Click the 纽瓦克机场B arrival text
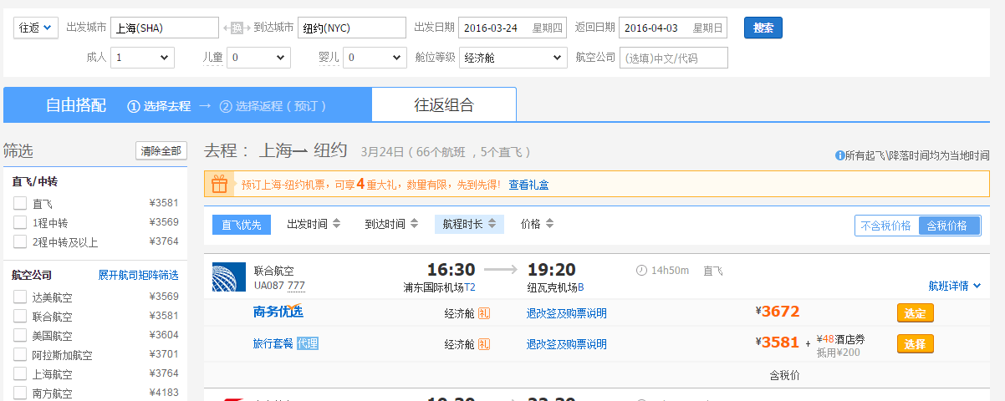Viewport: 1005px width, 401px height. (555, 287)
